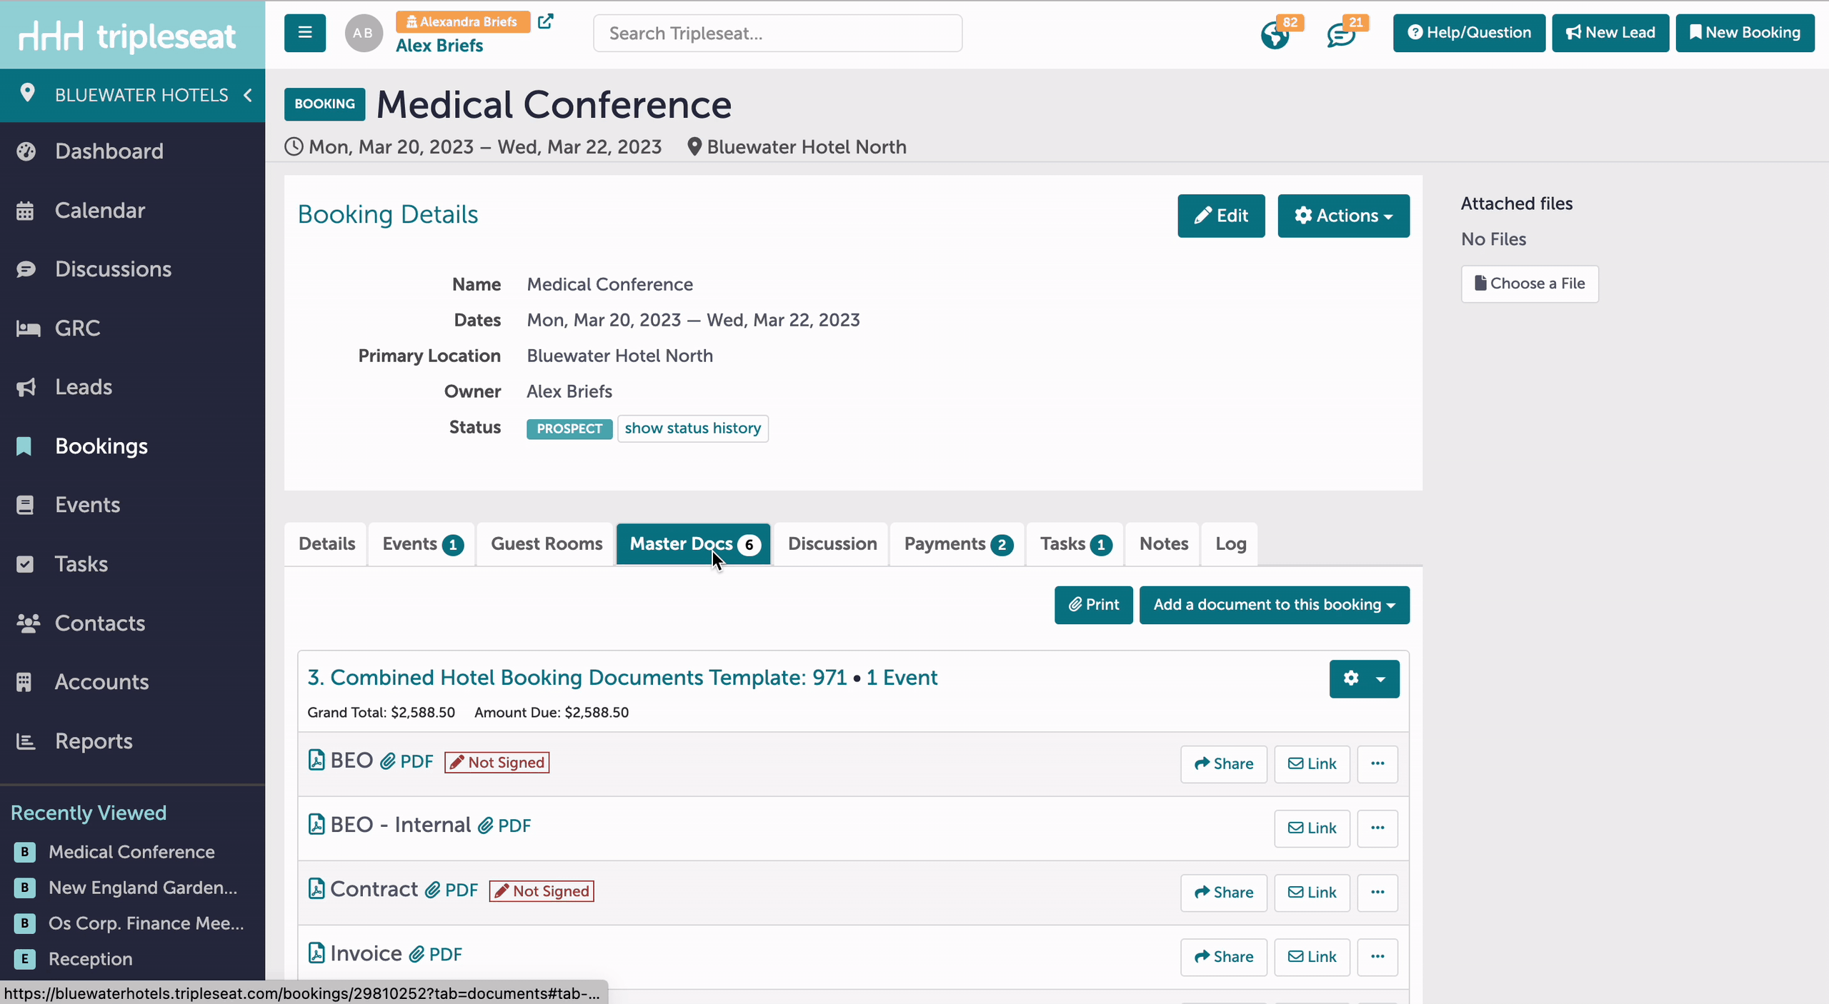1829x1004 pixels.
Task: Share the BEO document
Action: [1223, 764]
